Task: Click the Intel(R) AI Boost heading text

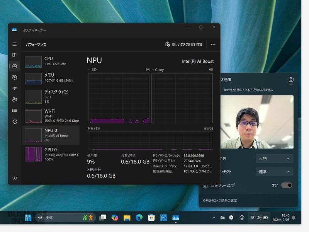Action: 197,61
